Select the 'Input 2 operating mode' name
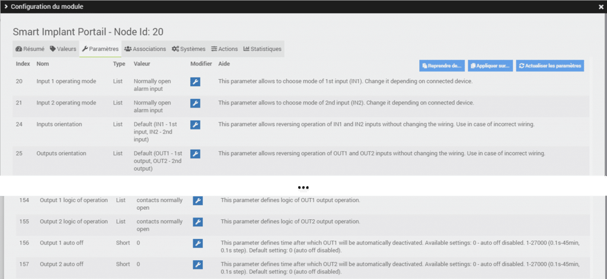Image resolution: width=607 pixels, height=279 pixels. (66, 103)
